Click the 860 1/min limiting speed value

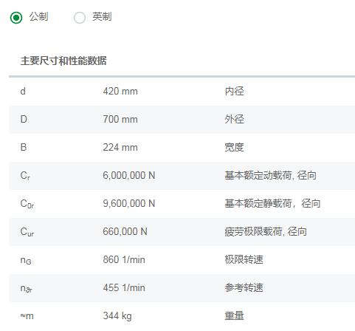click(x=124, y=260)
